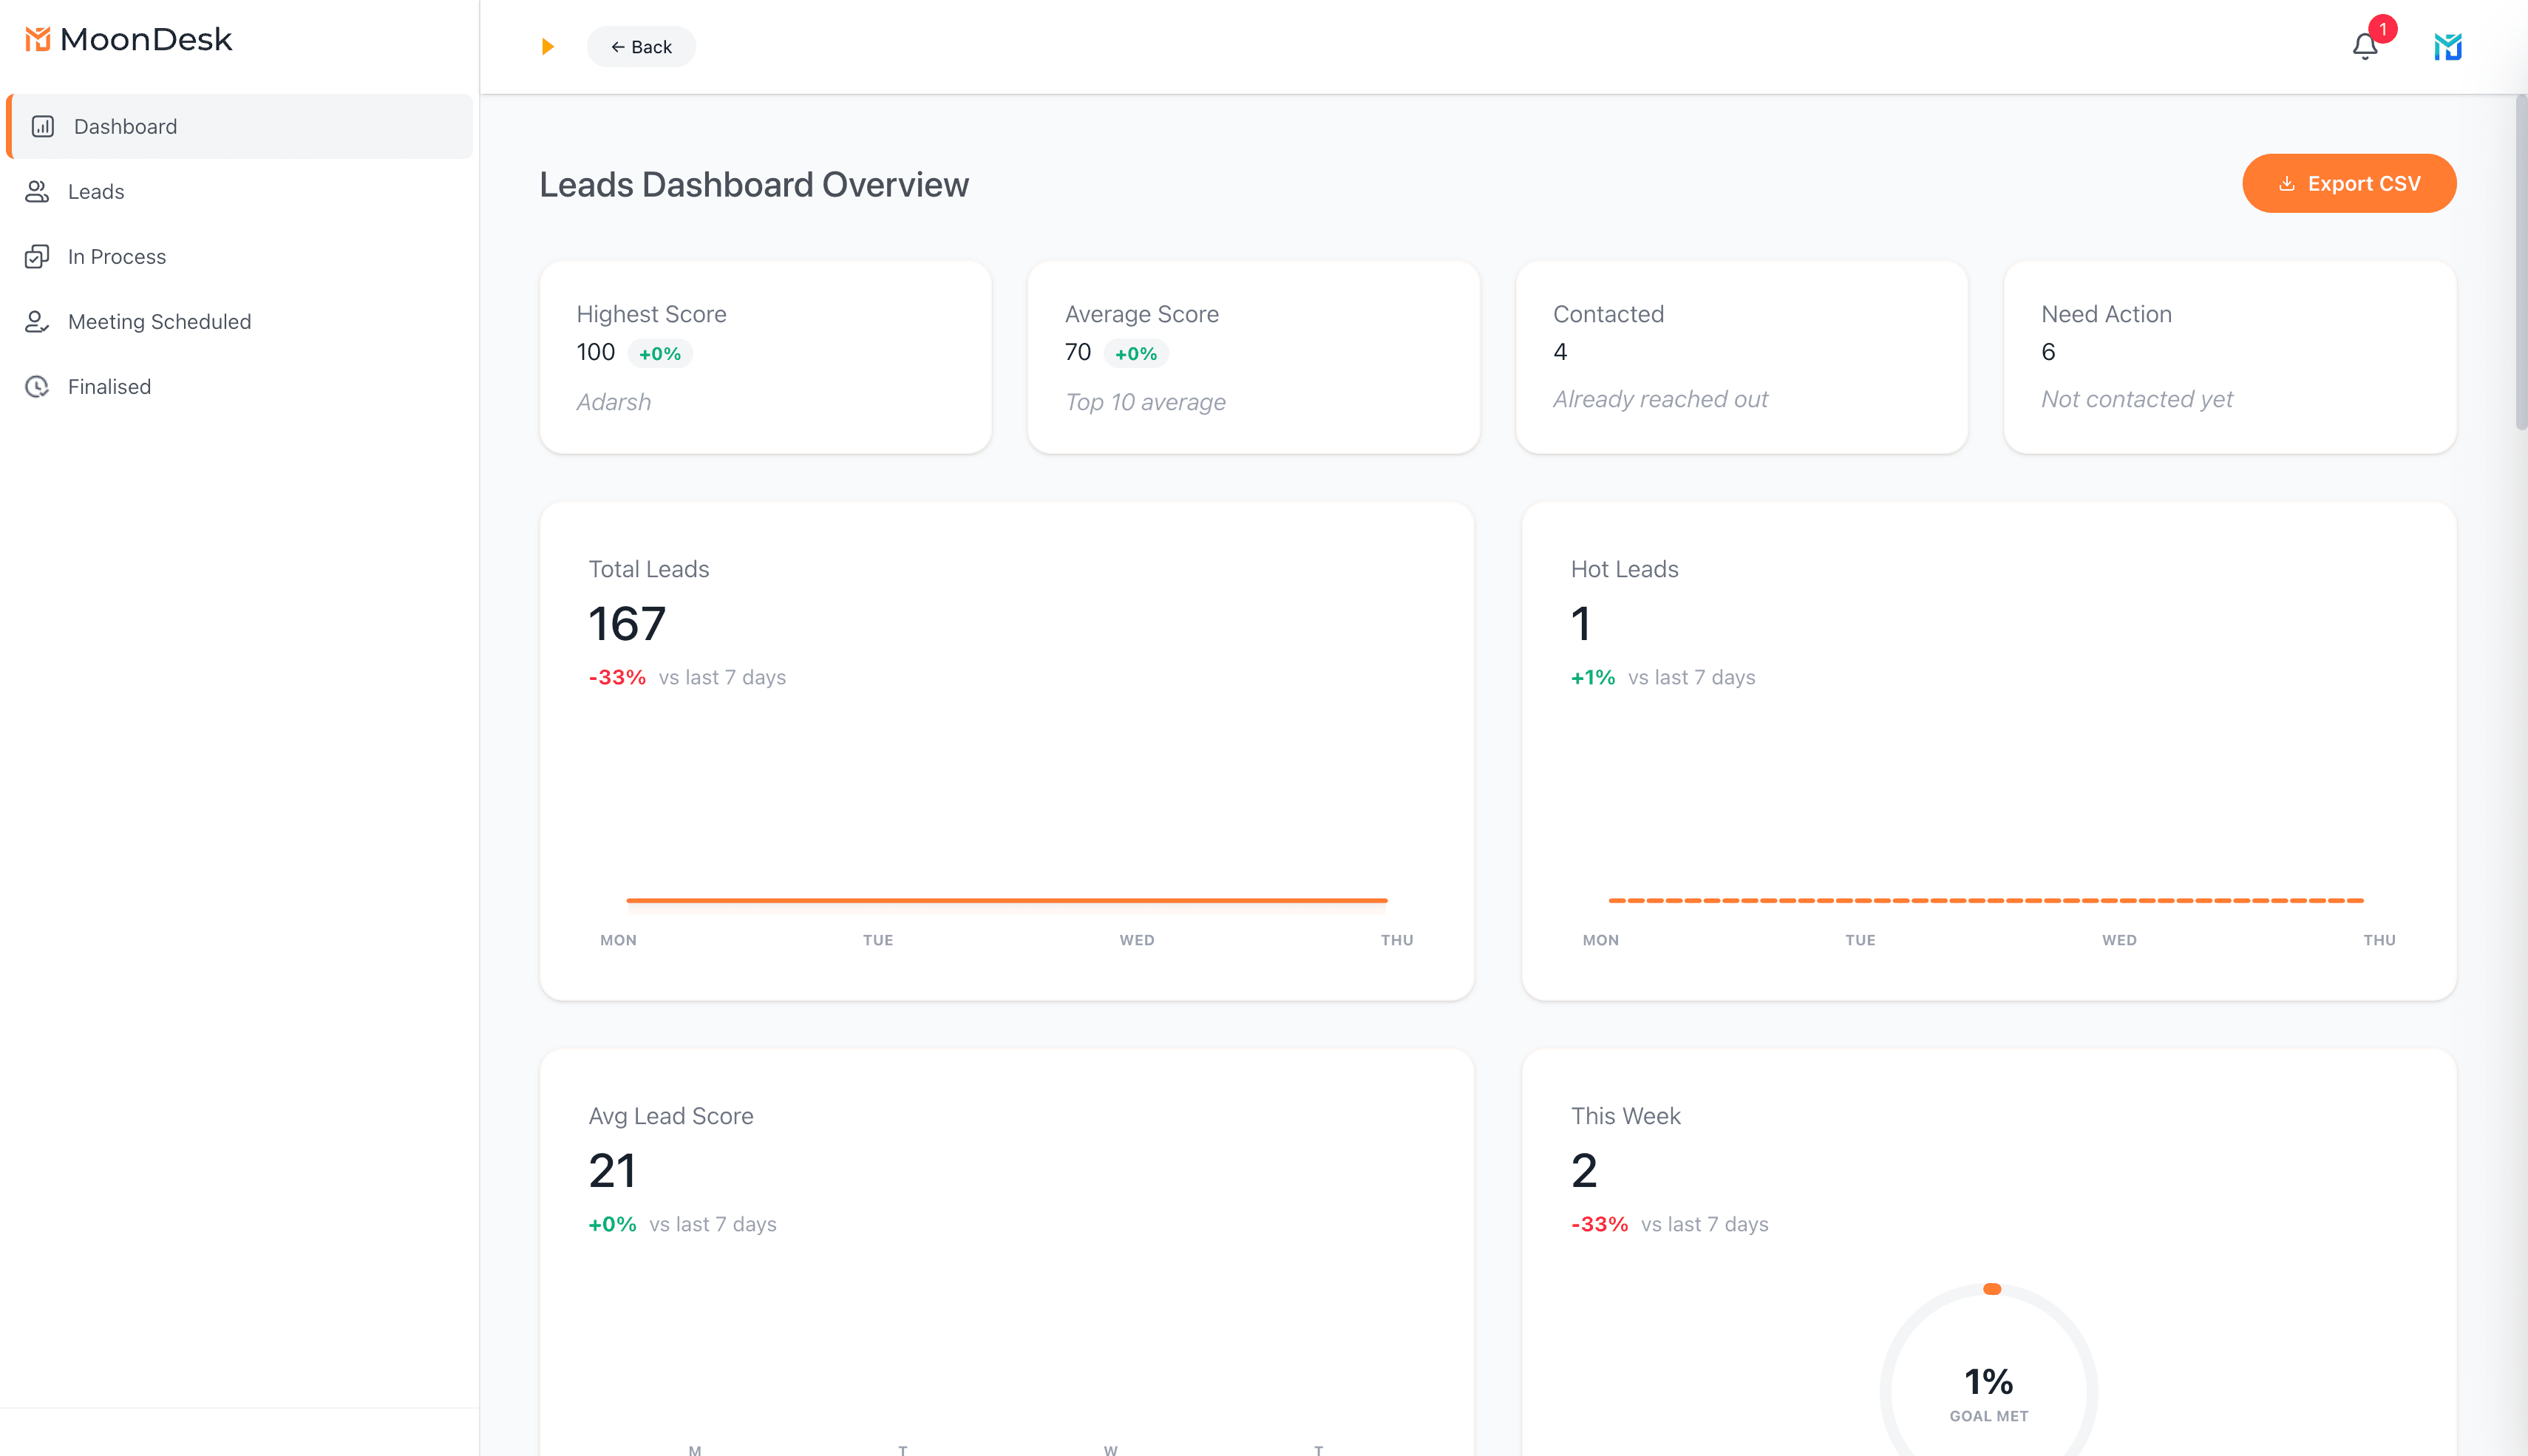2528x1456 pixels.
Task: Click the This Week number 2
Action: (x=1584, y=1171)
